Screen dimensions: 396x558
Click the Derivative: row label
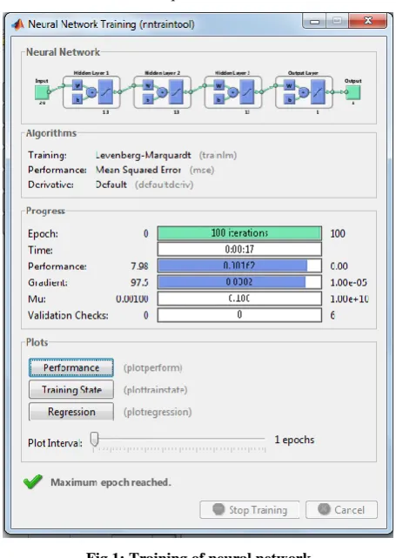(50, 185)
